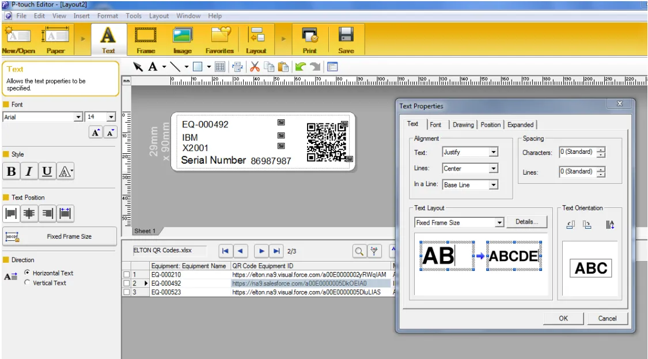Screen dimensions: 648x359
Task: Switch to Expanded tab in Text Properties
Action: pos(520,124)
